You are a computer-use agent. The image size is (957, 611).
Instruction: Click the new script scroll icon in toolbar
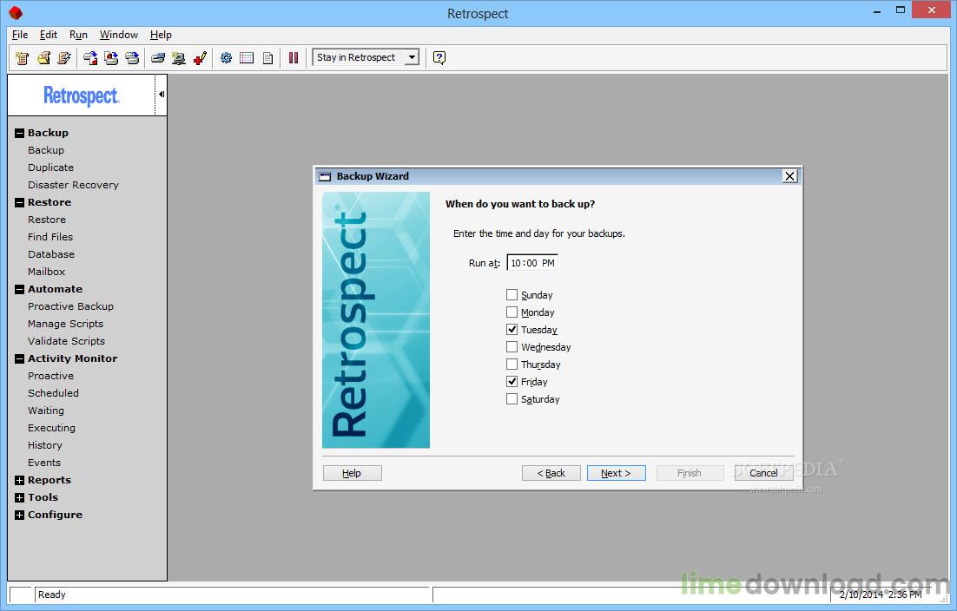coord(22,58)
